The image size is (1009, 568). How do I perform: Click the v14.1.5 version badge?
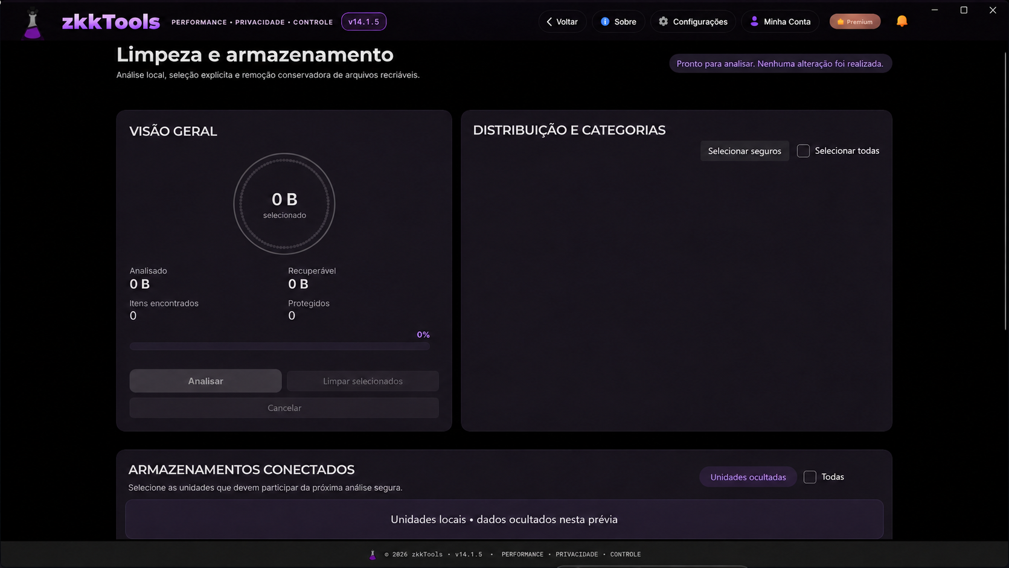[364, 22]
